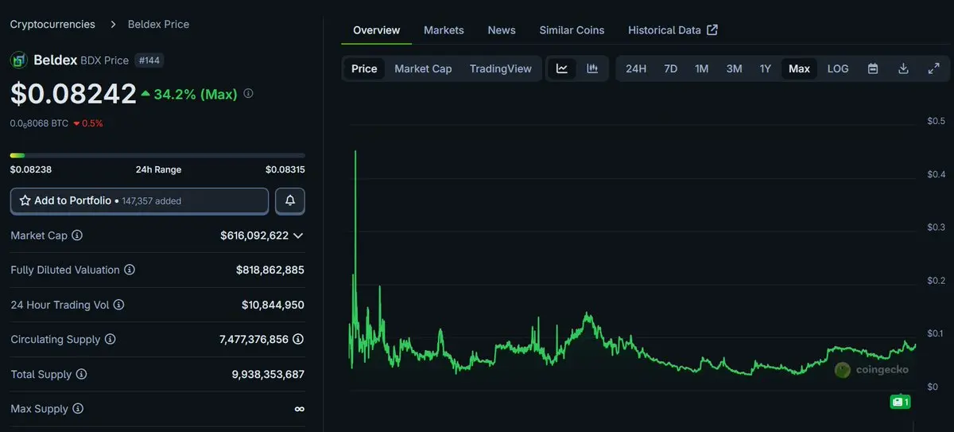
Task: Toggle LOG scale on chart
Action: click(838, 68)
